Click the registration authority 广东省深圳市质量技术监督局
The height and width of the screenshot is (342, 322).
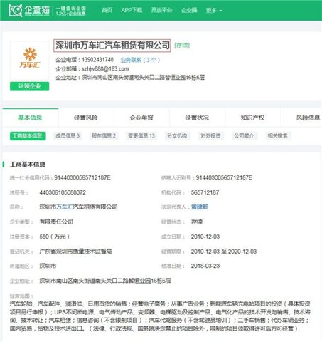pyautogui.click(x=75, y=252)
